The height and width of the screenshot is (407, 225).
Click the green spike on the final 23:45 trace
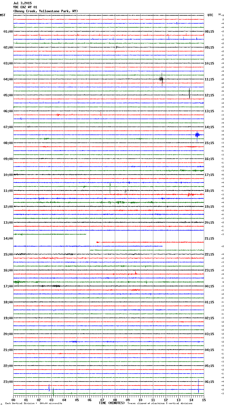(53, 392)
